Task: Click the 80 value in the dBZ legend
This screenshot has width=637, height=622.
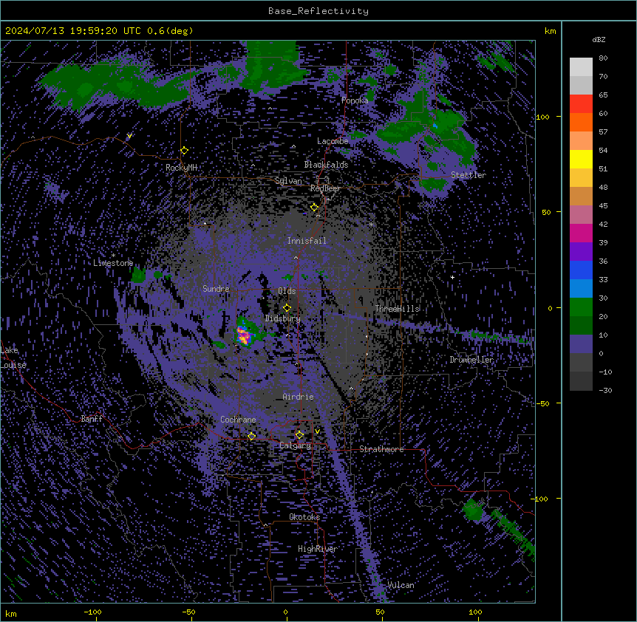Action: point(603,58)
